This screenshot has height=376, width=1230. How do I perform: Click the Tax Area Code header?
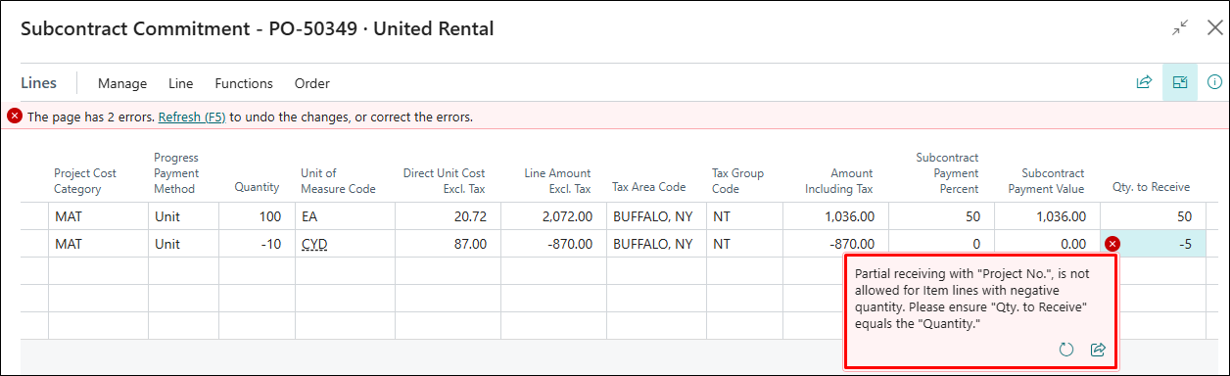pos(648,188)
